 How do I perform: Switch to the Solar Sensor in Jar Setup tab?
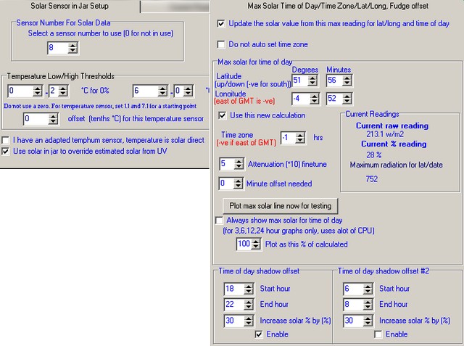point(70,6)
